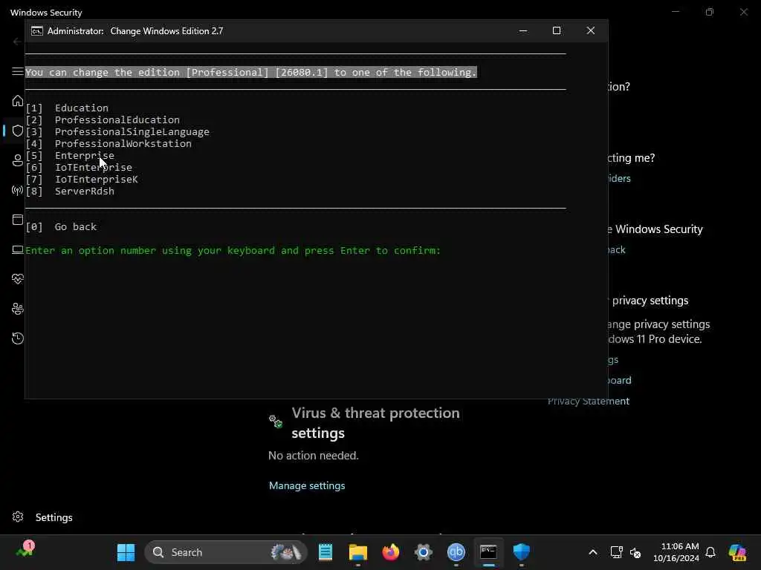Click the muted volume tray icon
This screenshot has width=761, height=570.
click(x=635, y=552)
